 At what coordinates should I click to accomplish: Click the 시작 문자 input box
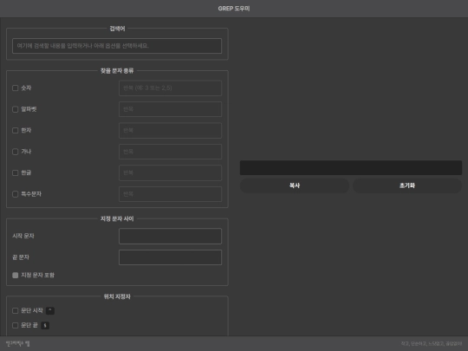[170, 236]
